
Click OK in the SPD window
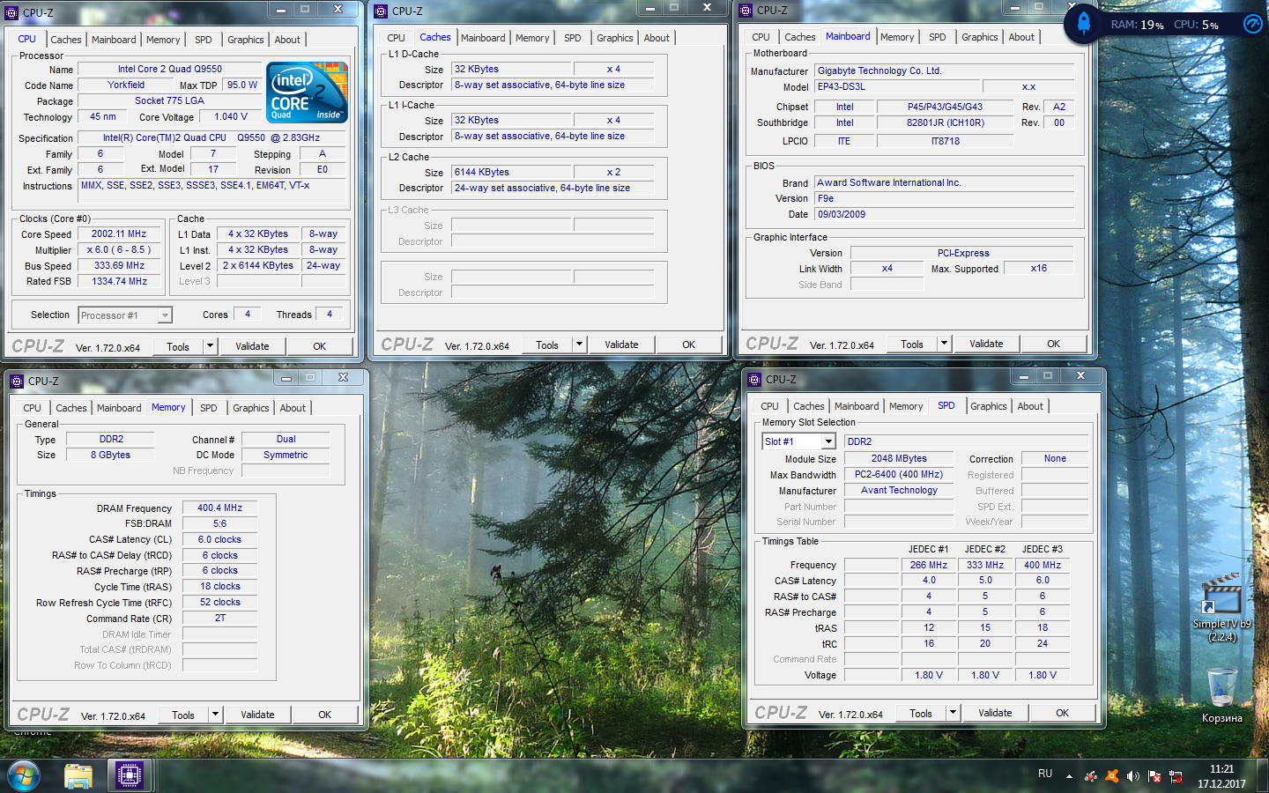1062,713
